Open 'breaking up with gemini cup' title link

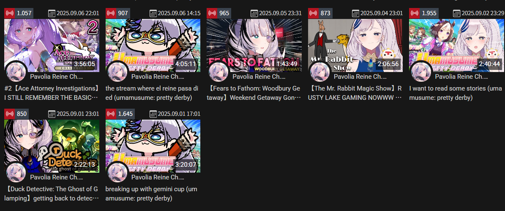(x=151, y=194)
